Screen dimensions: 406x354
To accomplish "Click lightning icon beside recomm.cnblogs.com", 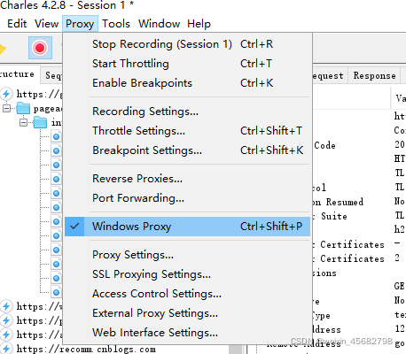I will (6, 349).
